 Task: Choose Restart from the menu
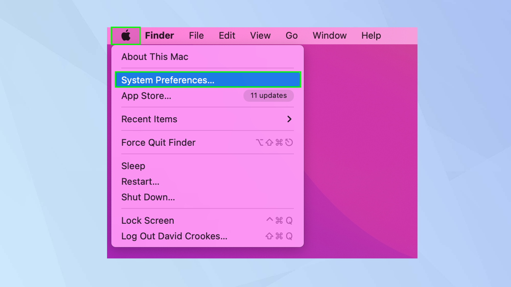[x=140, y=182]
